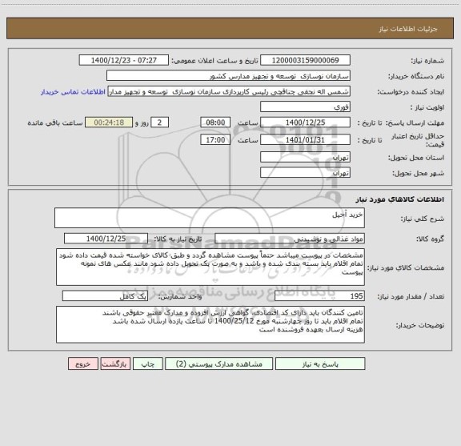Click the deadline time field 08:00
The image size is (461, 446).
click(x=215, y=122)
